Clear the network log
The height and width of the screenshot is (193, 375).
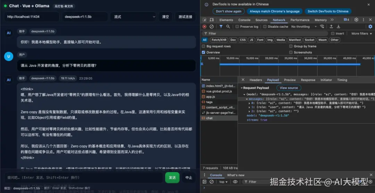click(x=212, y=26)
